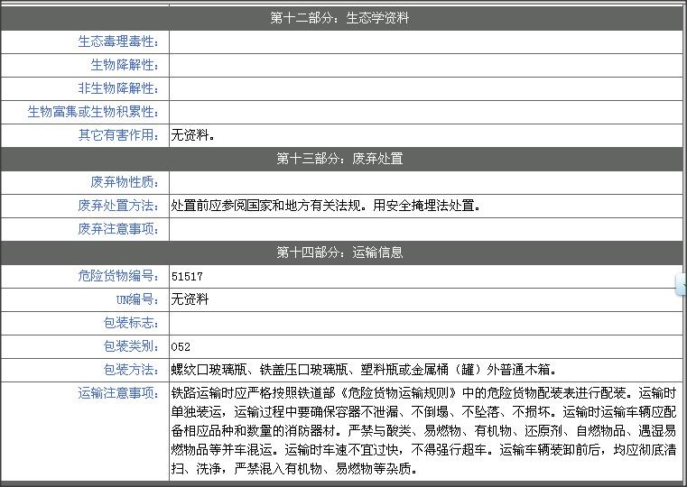Click the 危险货物编号 label

tap(118, 276)
